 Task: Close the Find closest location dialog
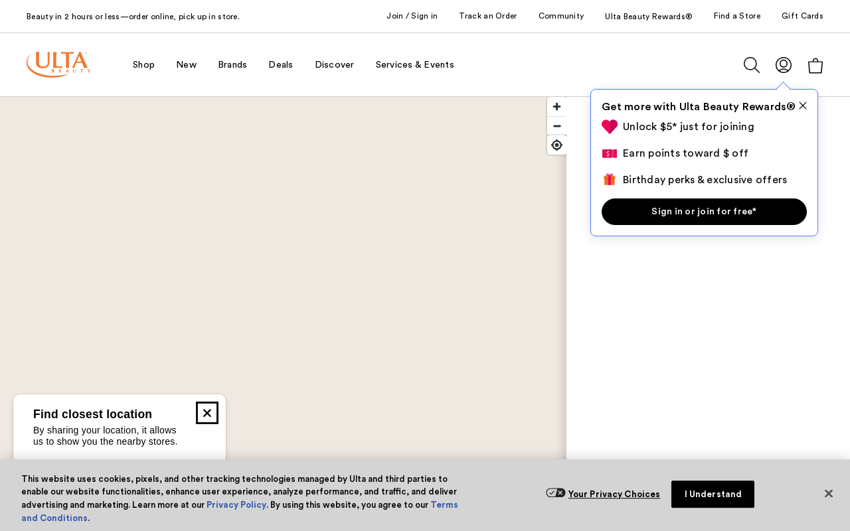pos(207,413)
